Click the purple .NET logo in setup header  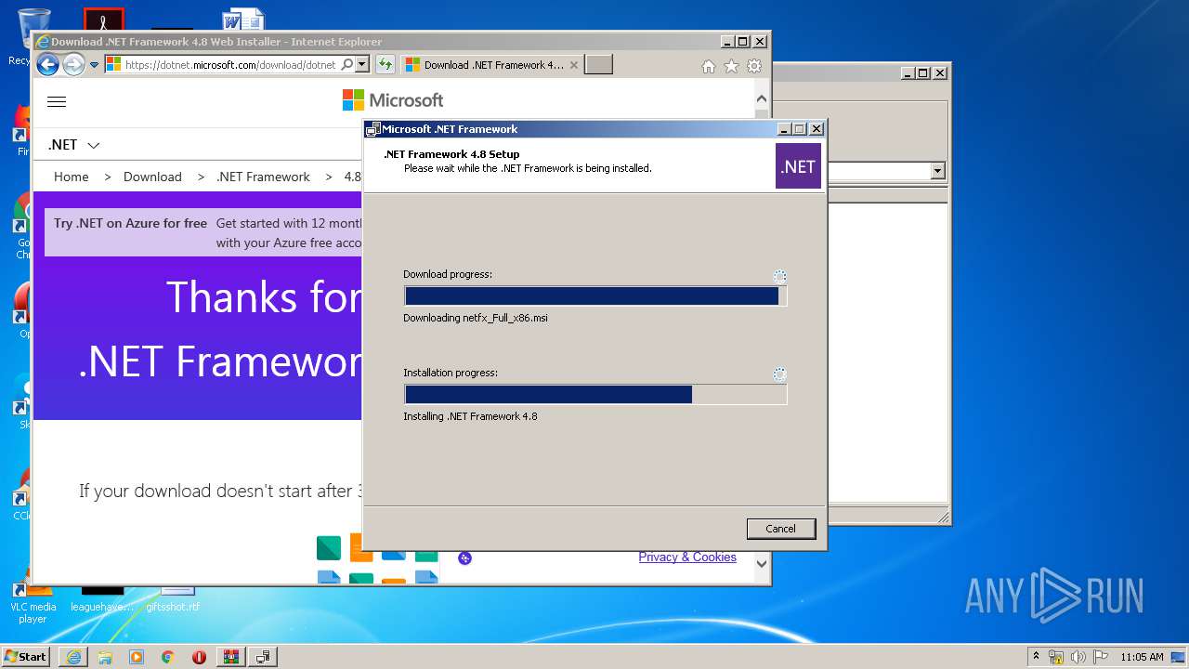point(798,166)
